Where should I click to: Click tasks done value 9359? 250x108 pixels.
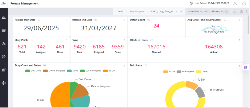pos(118,47)
